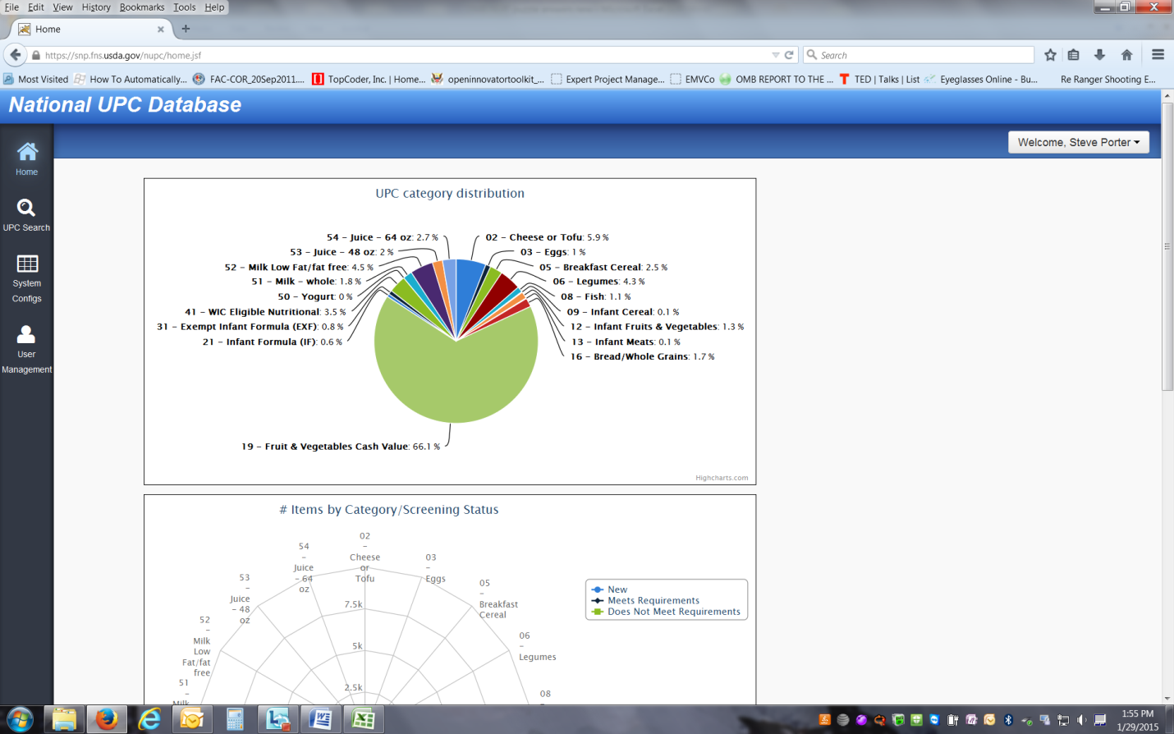Show bookmarks list from the toolbar icon
The width and height of the screenshot is (1174, 734).
coord(1073,55)
